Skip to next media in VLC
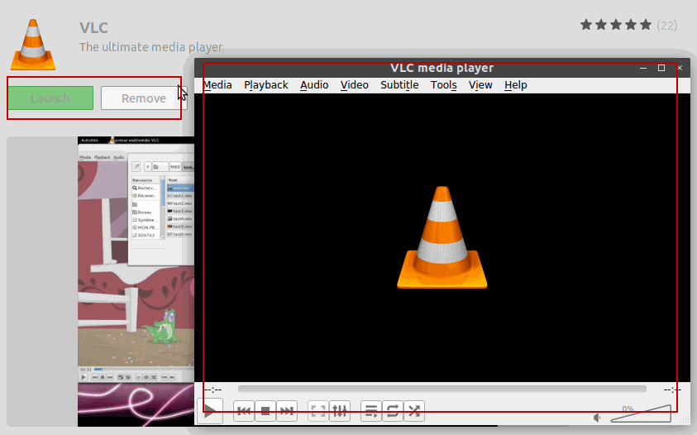Image resolution: width=697 pixels, height=435 pixels. 287,410
